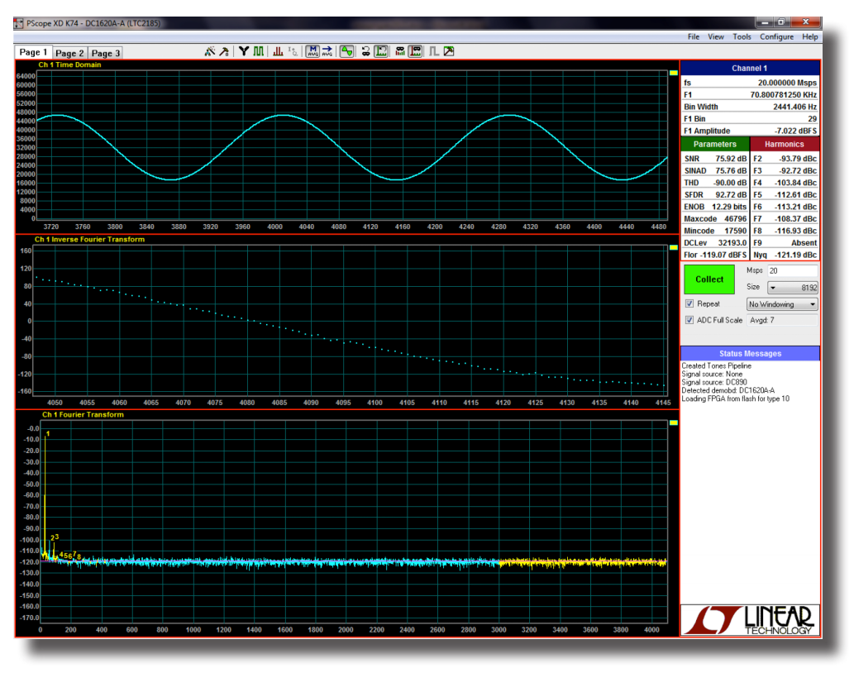854x673 pixels.
Task: Switch to the Page 2 tab
Action: point(70,53)
